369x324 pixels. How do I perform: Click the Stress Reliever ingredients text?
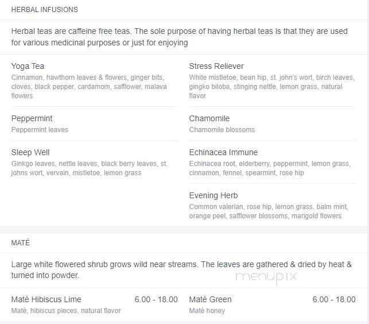coord(272,87)
